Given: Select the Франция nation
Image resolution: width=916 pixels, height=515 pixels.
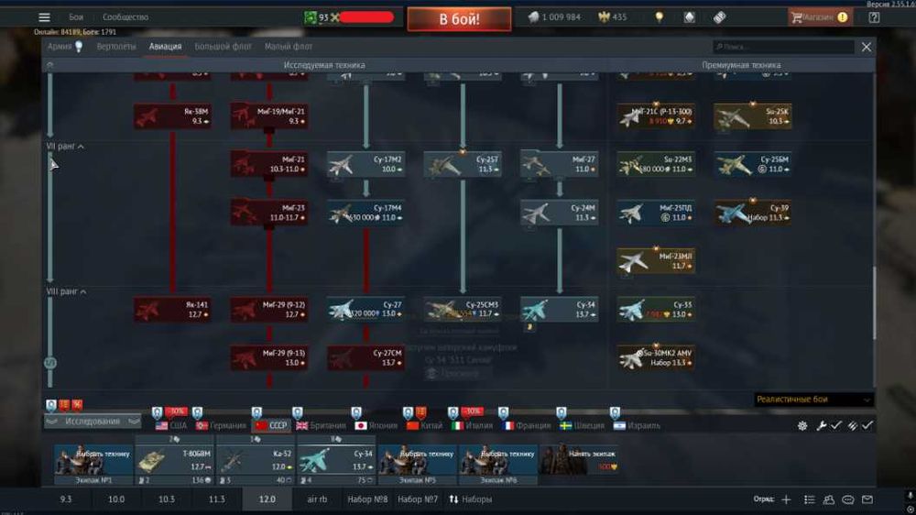Looking at the screenshot, I should click(527, 425).
